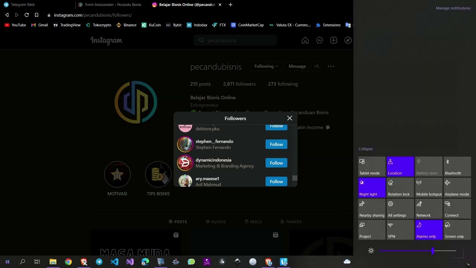The width and height of the screenshot is (476, 268).
Task: Disable Night light tile
Action: [372, 188]
